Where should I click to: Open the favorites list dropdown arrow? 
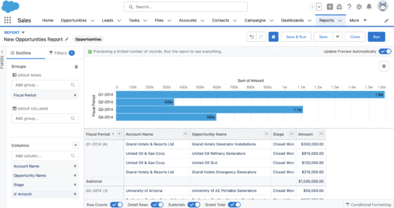[319, 7]
